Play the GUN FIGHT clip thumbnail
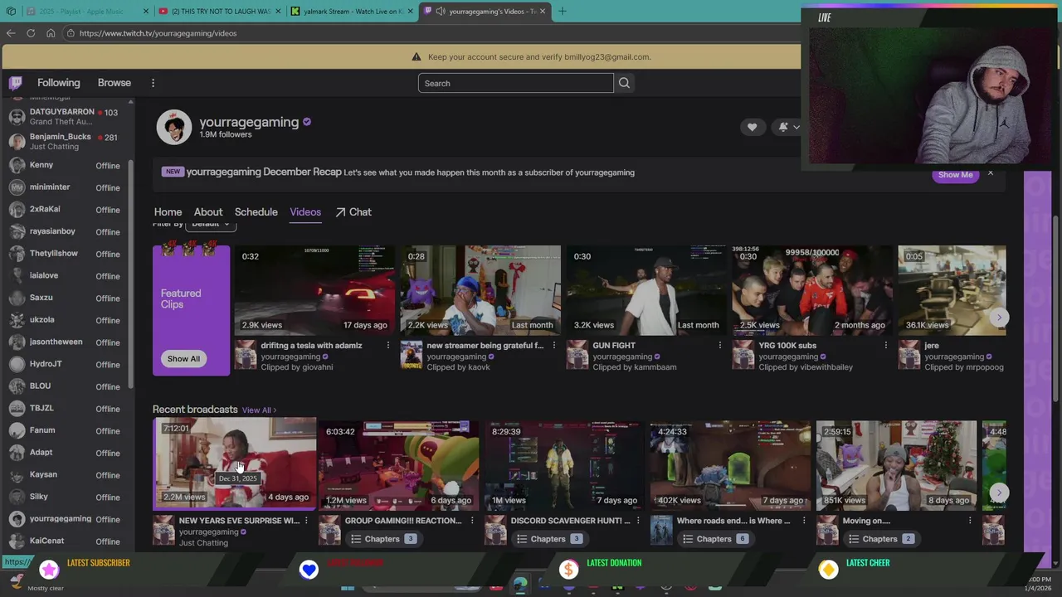The image size is (1062, 597). [646, 290]
